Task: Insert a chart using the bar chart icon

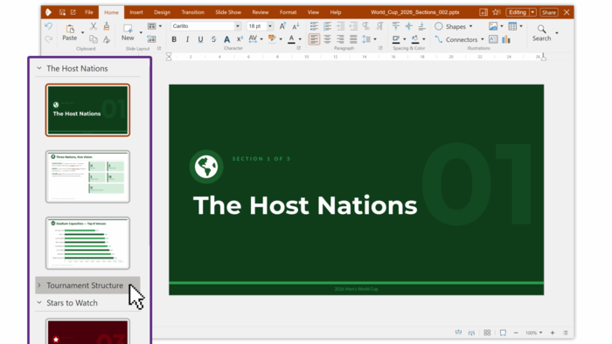Action: pos(506,39)
